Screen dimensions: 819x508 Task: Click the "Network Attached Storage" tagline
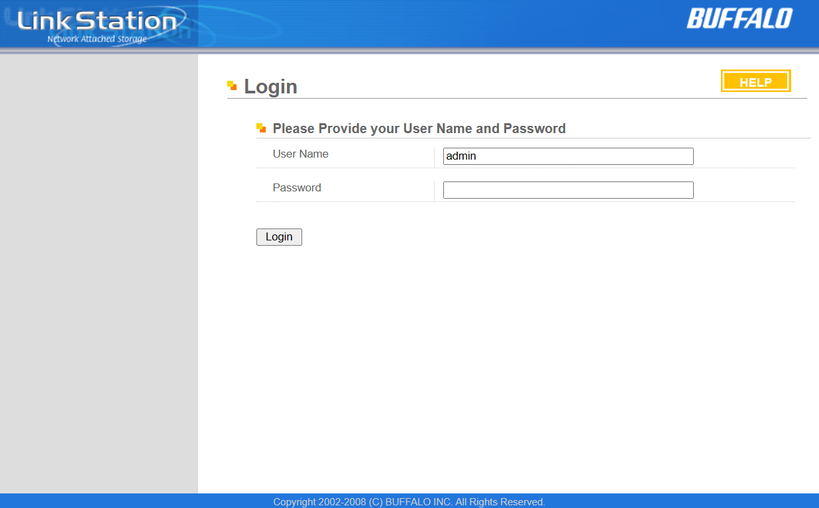(x=97, y=39)
